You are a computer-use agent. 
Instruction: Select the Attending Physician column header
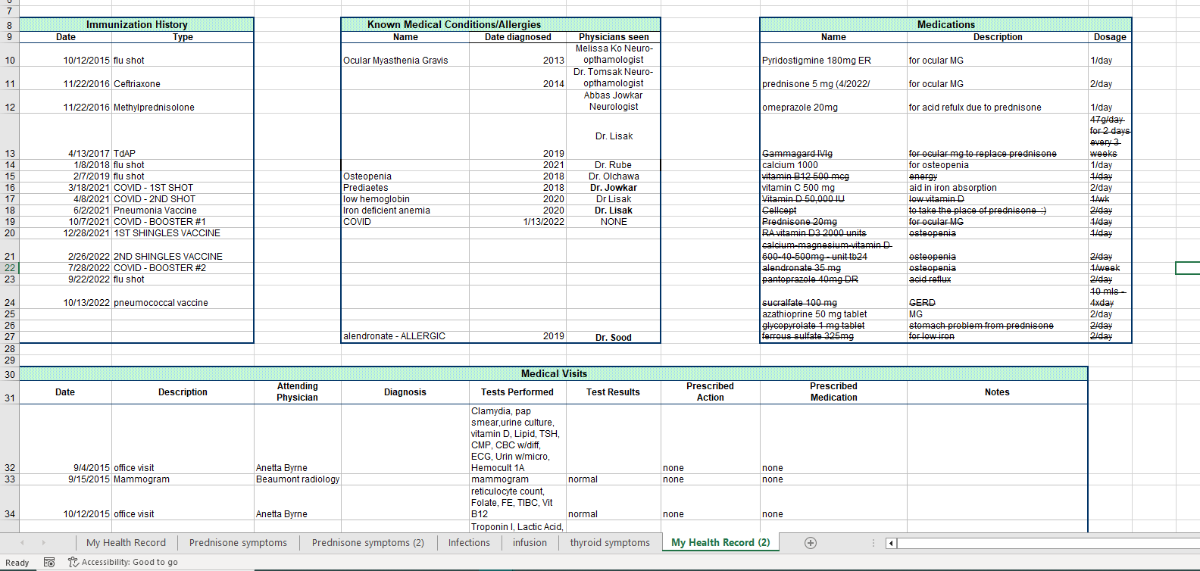click(x=297, y=392)
